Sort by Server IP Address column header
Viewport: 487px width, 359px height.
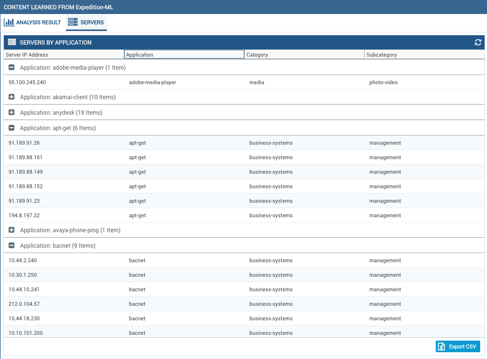tap(64, 55)
